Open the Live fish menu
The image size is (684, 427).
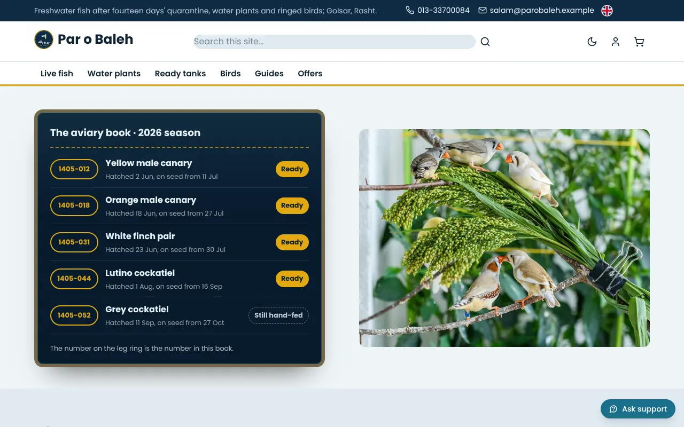click(57, 74)
